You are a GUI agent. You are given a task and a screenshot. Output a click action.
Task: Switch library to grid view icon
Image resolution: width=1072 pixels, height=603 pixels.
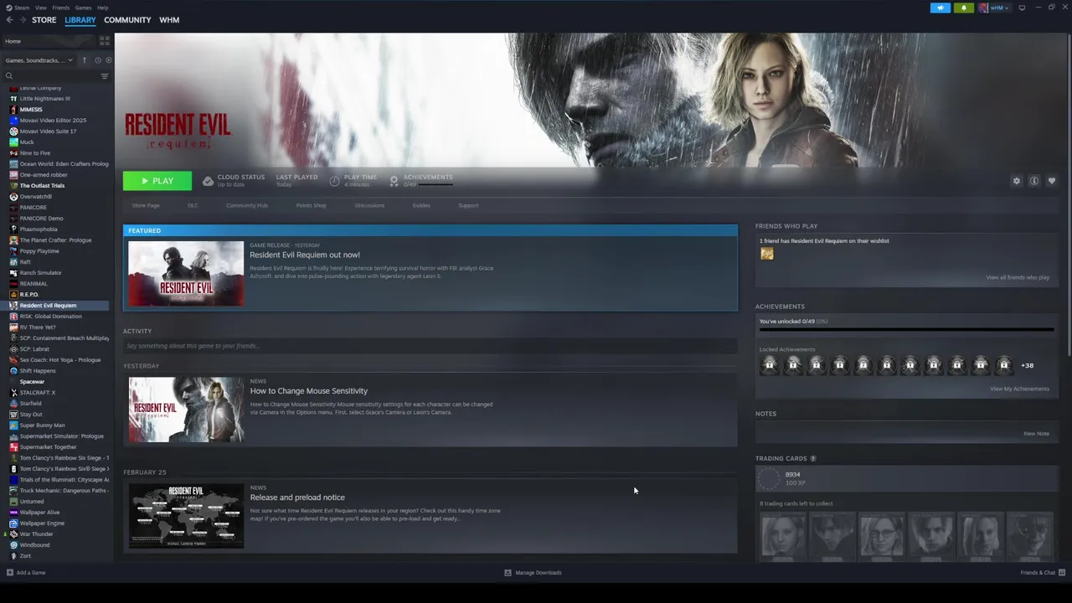105,41
